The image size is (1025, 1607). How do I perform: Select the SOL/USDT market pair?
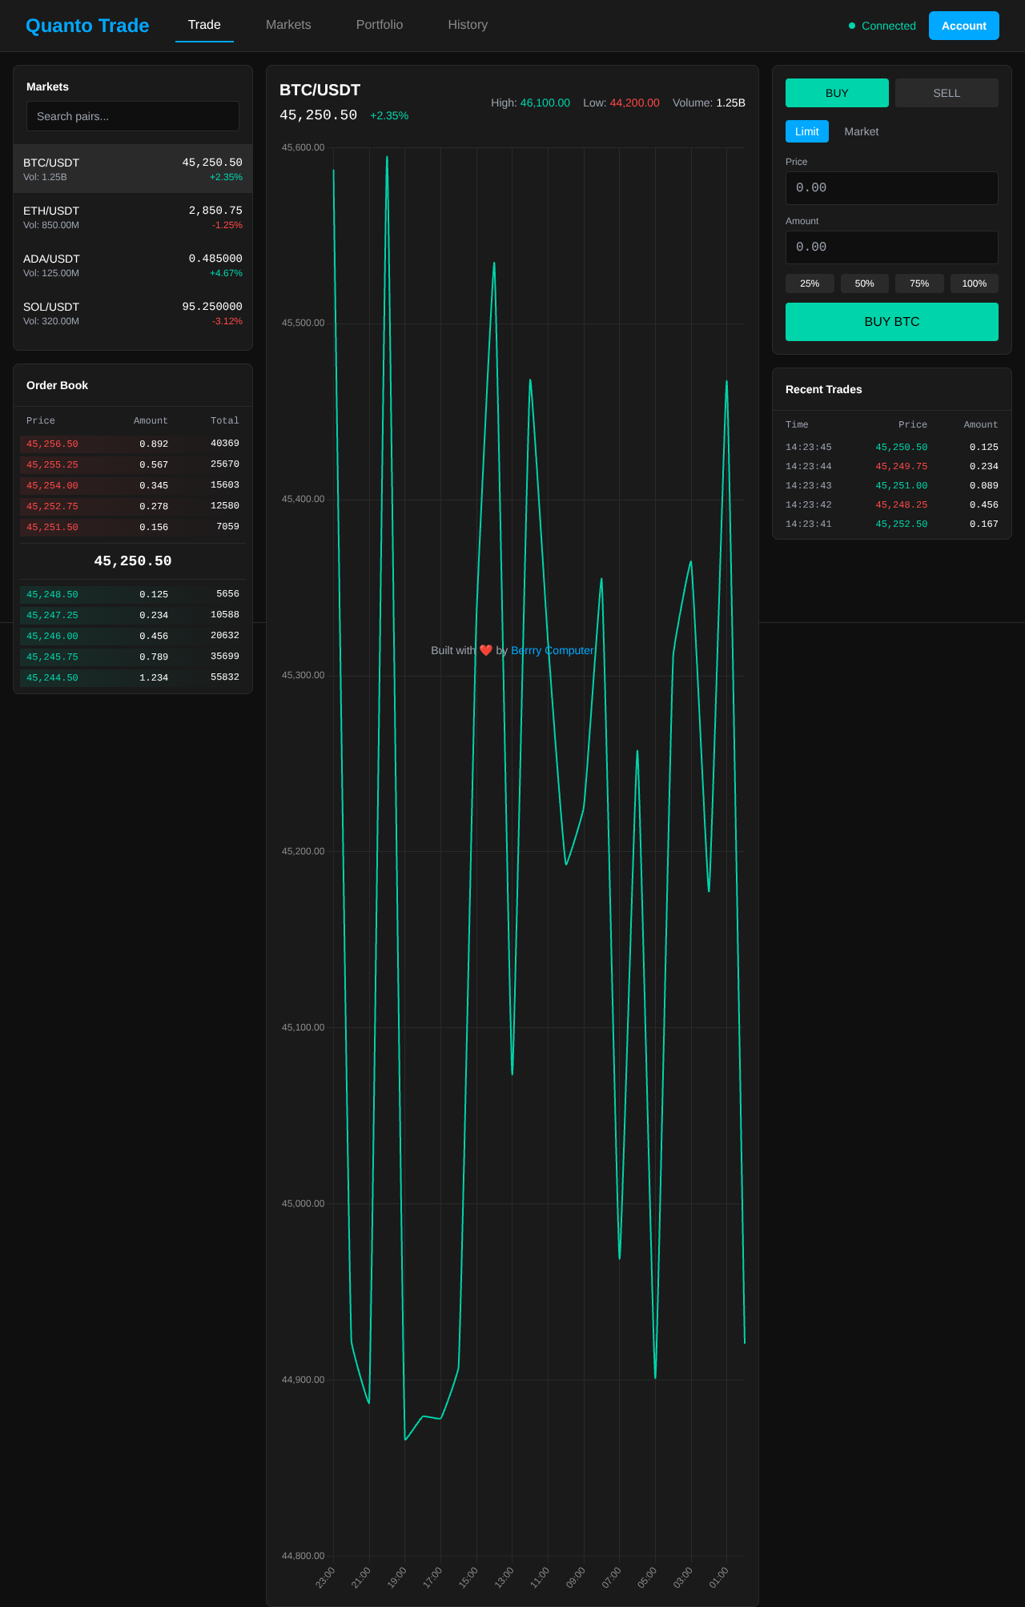point(133,313)
